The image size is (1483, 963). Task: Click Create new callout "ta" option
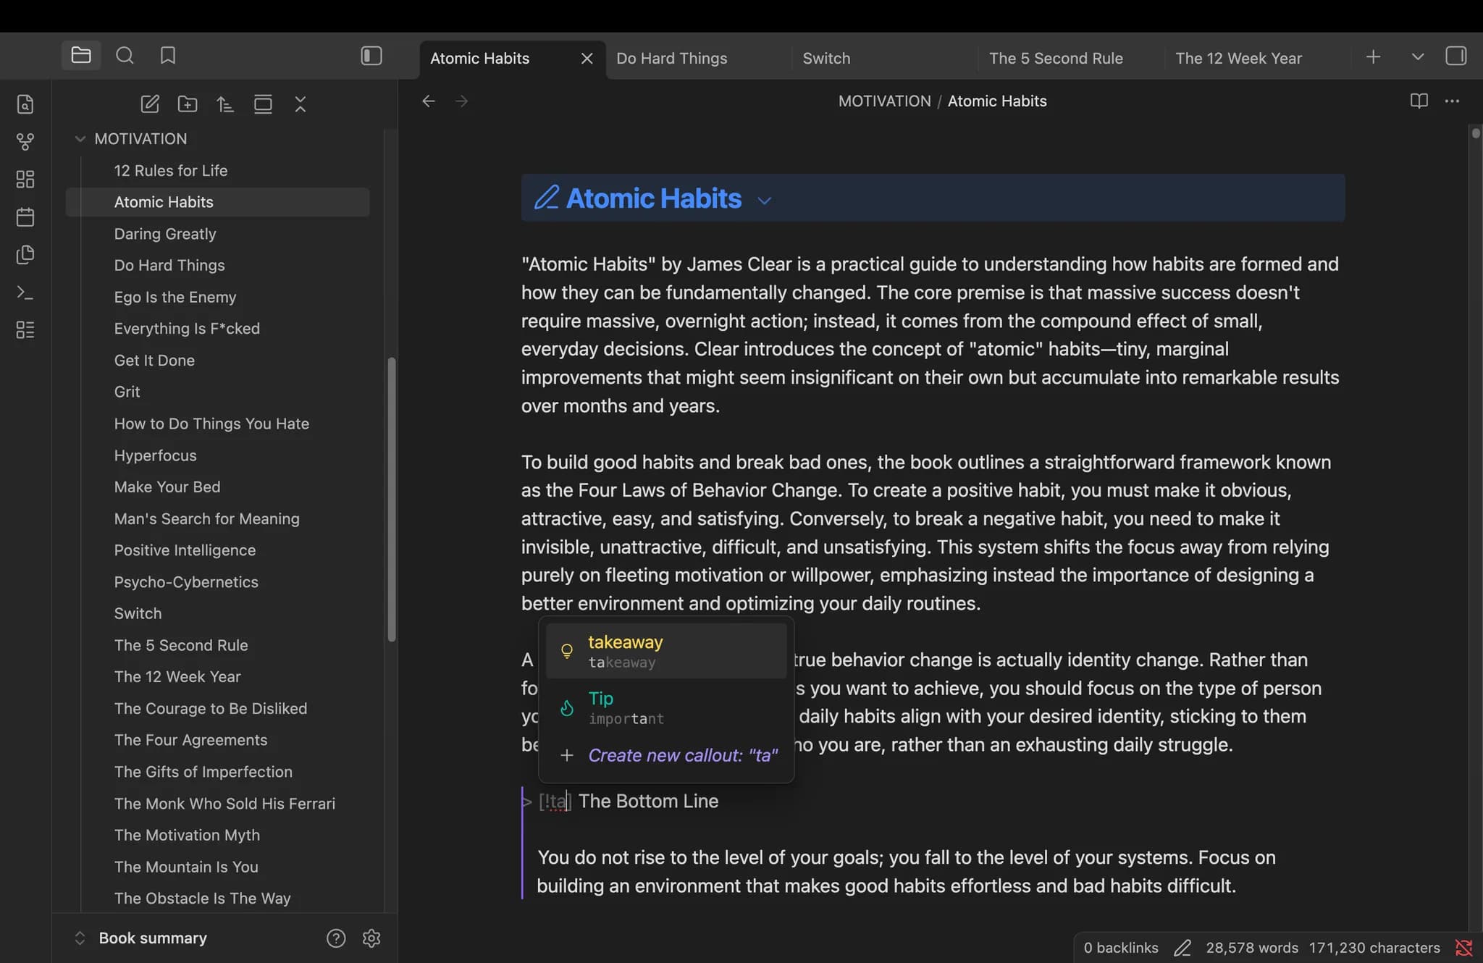(666, 755)
